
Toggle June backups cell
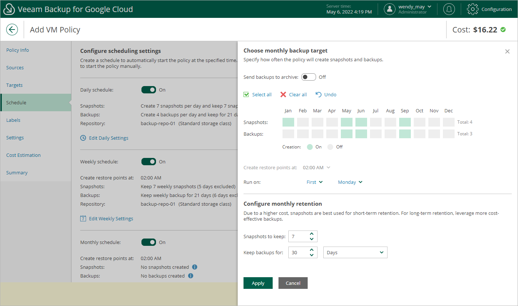361,134
